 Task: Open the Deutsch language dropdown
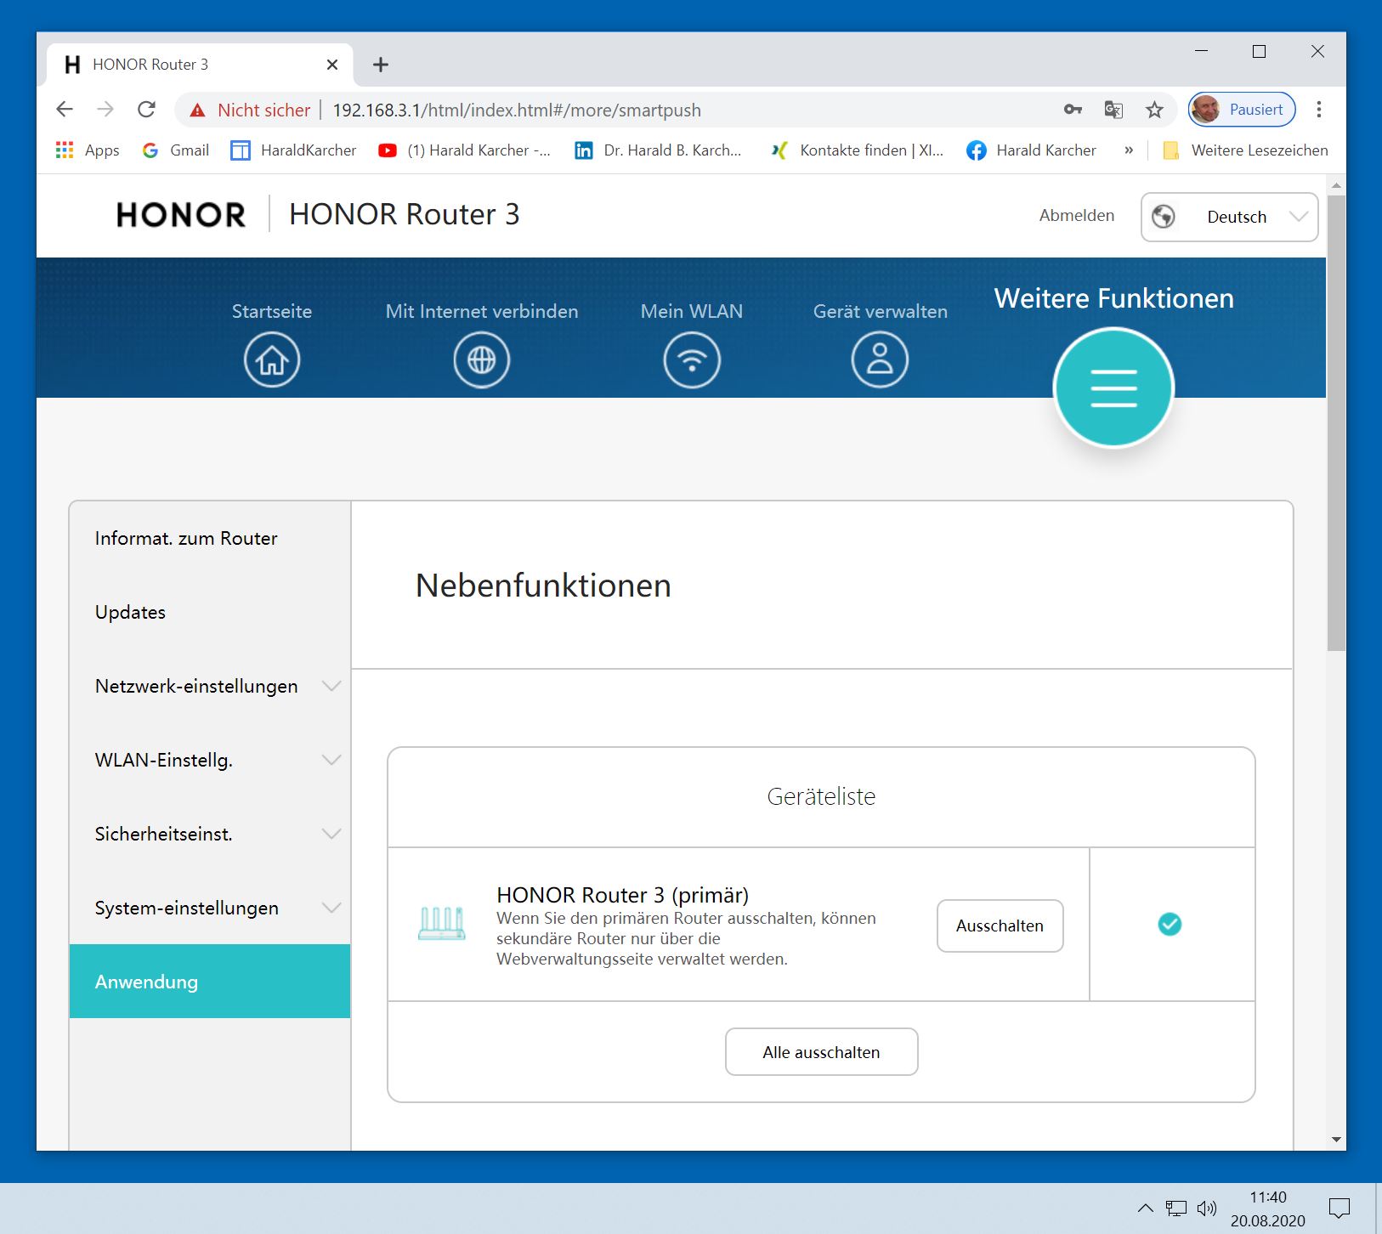coord(1229,217)
